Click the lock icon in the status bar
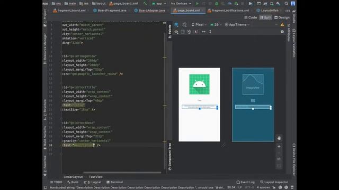339x190 pixels. pyautogui.click(x=274, y=187)
